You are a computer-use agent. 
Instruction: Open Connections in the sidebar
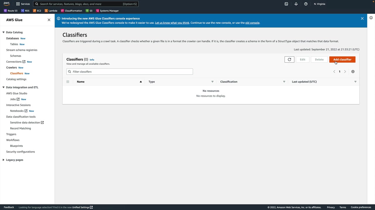click(16, 62)
